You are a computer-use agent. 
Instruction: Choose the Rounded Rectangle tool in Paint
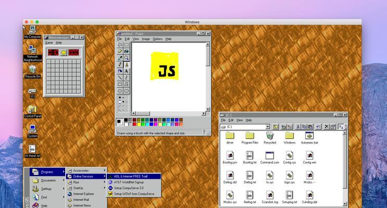tap(127, 90)
